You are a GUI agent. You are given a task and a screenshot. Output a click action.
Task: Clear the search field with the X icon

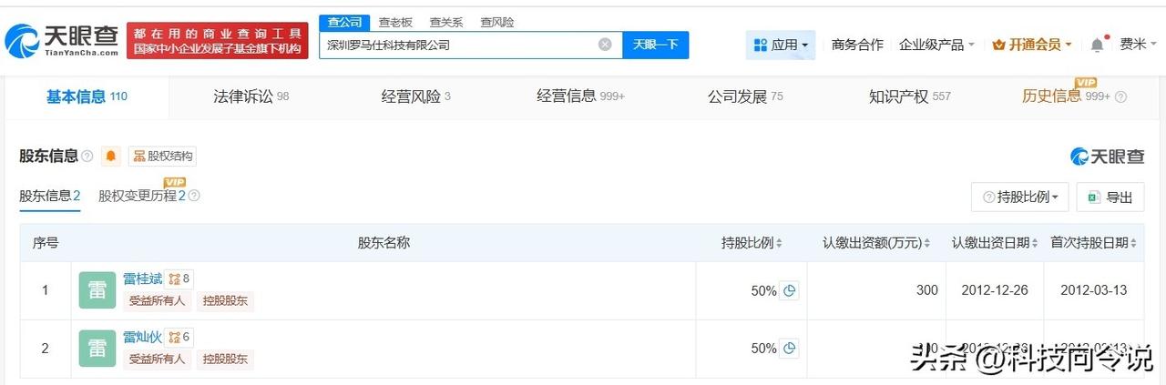click(605, 45)
